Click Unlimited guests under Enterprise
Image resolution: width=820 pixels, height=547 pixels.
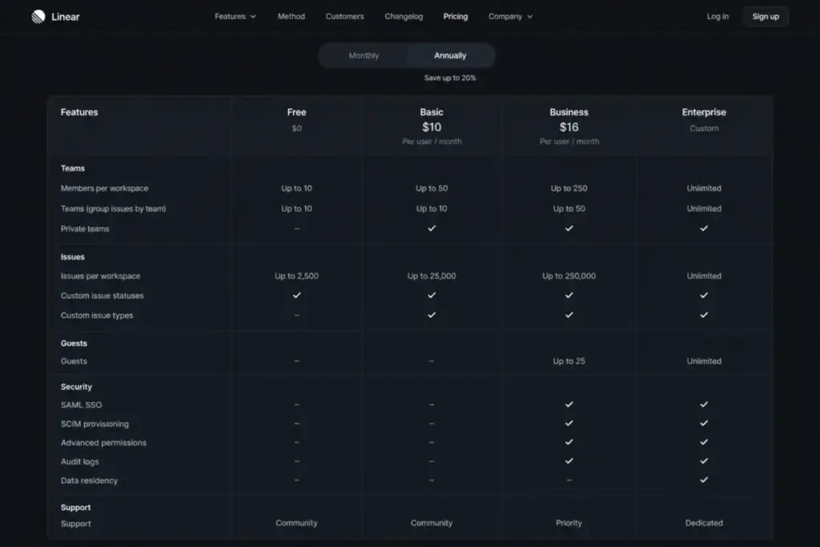tap(704, 361)
